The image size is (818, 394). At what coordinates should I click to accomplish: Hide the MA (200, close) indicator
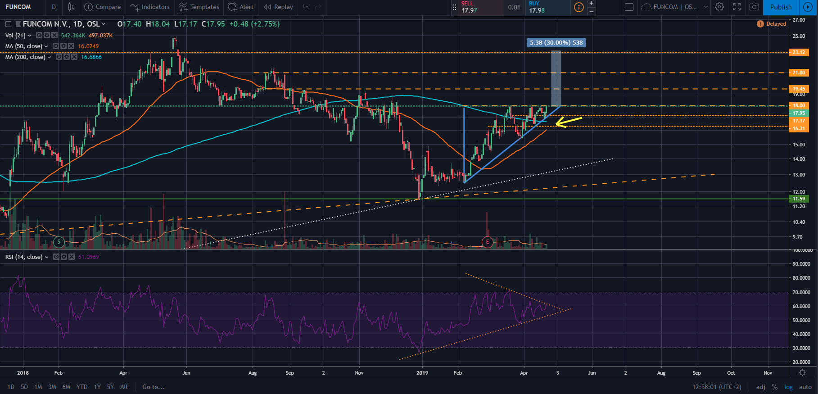(x=59, y=57)
